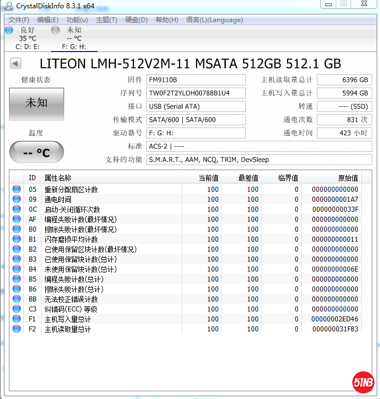The height and width of the screenshot is (399, 380).
Task: Click the previous disk arrow button
Action: pos(16,64)
